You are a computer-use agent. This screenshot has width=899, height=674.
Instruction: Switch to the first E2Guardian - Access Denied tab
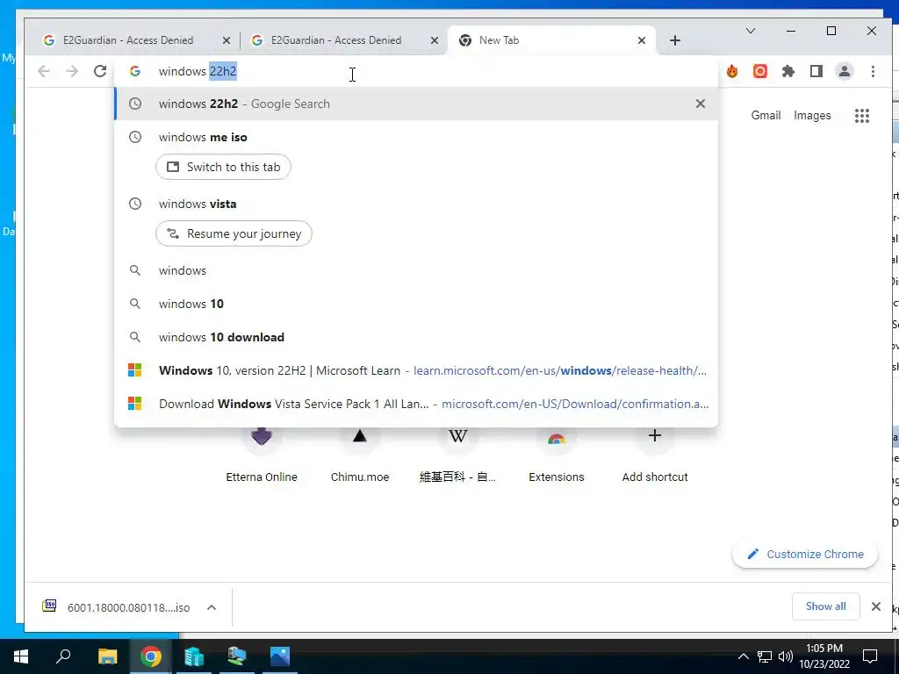click(128, 40)
